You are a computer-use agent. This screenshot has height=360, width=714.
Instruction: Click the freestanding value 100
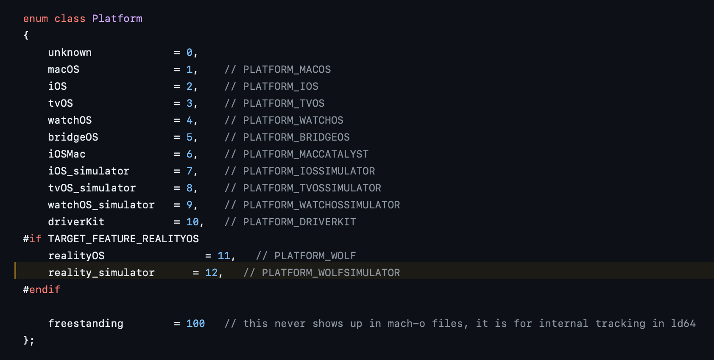[195, 324]
